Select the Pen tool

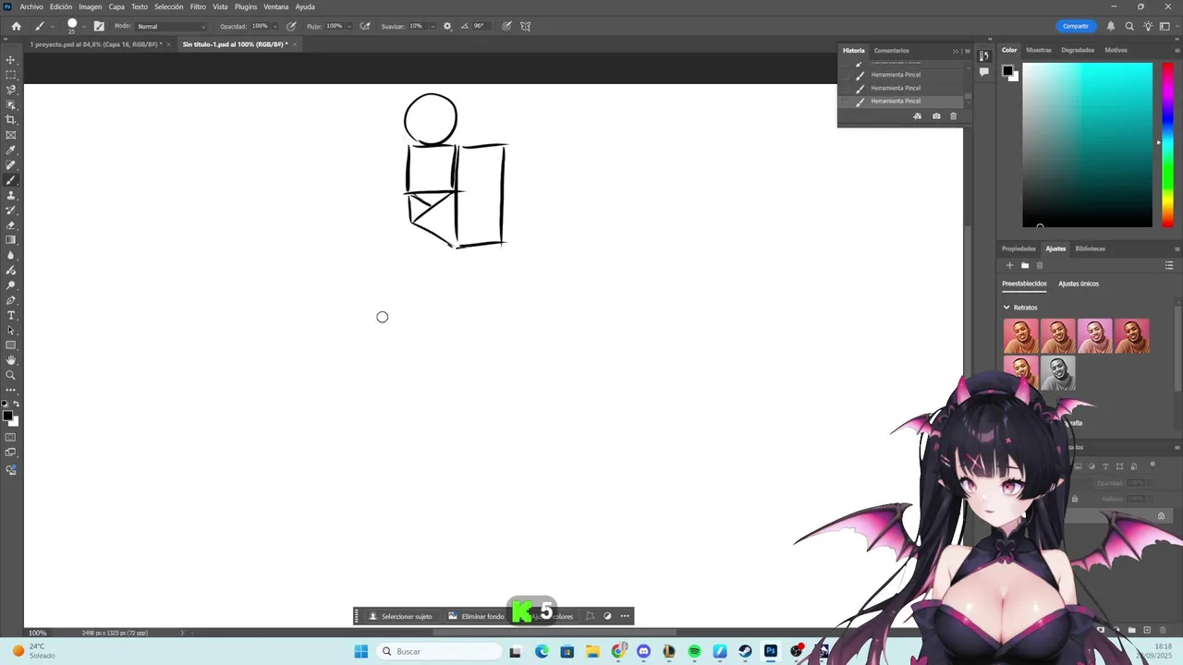pos(11,300)
